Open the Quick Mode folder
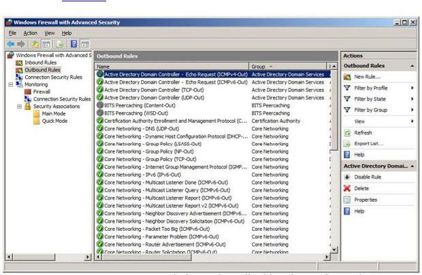 [x=54, y=121]
